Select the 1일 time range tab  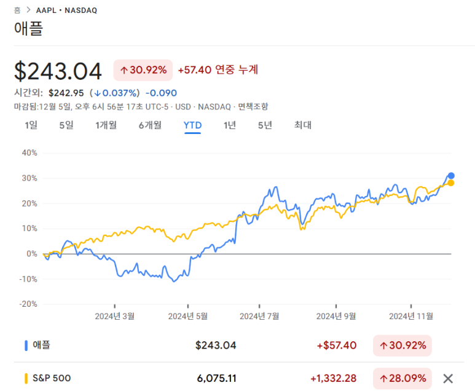pyautogui.click(x=31, y=125)
